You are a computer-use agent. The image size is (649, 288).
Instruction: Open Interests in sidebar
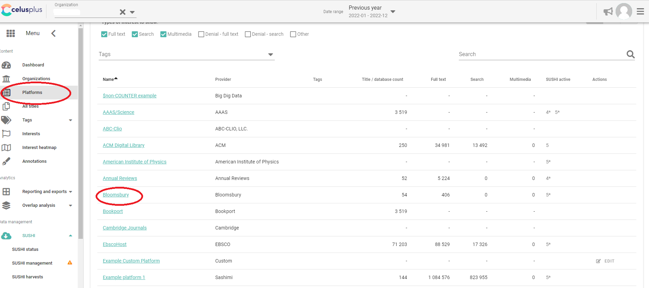click(31, 134)
